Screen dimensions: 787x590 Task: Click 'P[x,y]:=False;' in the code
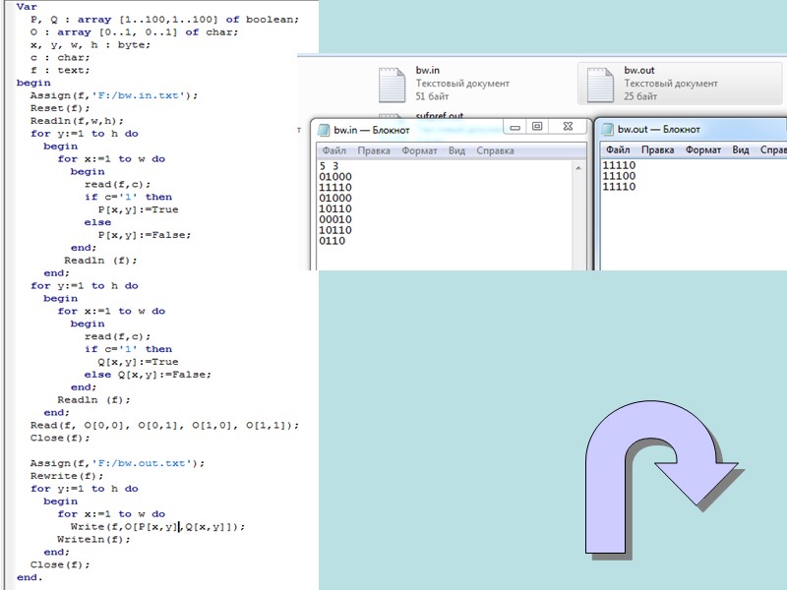(145, 235)
